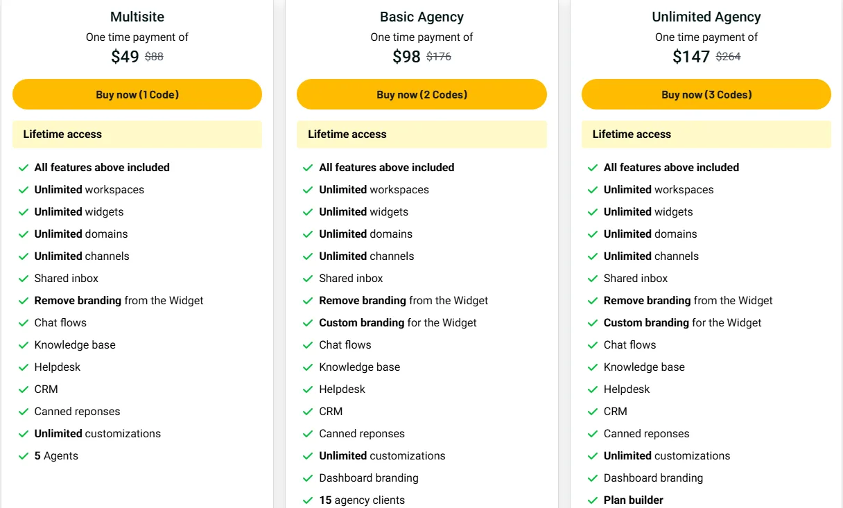Click Buy now (1 Code) button

click(137, 94)
